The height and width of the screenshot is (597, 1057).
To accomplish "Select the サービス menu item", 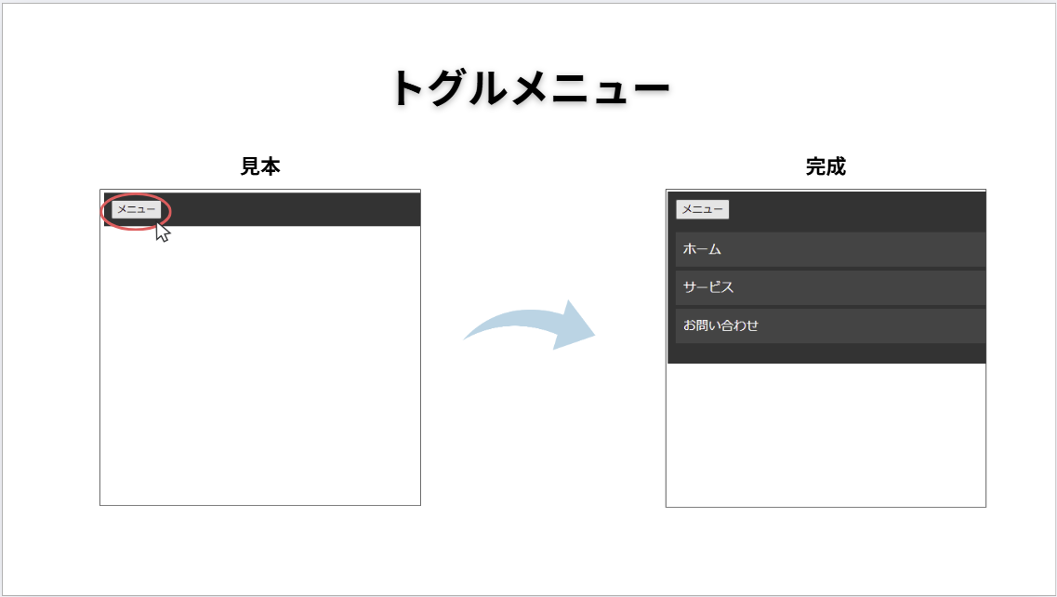I will pos(744,286).
